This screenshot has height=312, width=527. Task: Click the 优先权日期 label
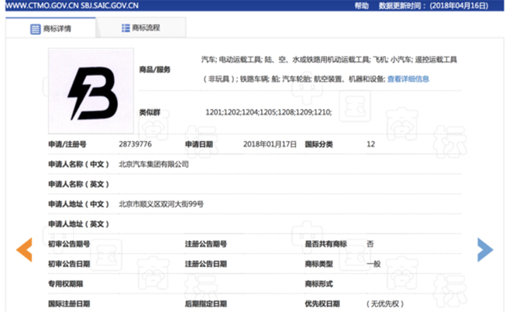(x=322, y=304)
